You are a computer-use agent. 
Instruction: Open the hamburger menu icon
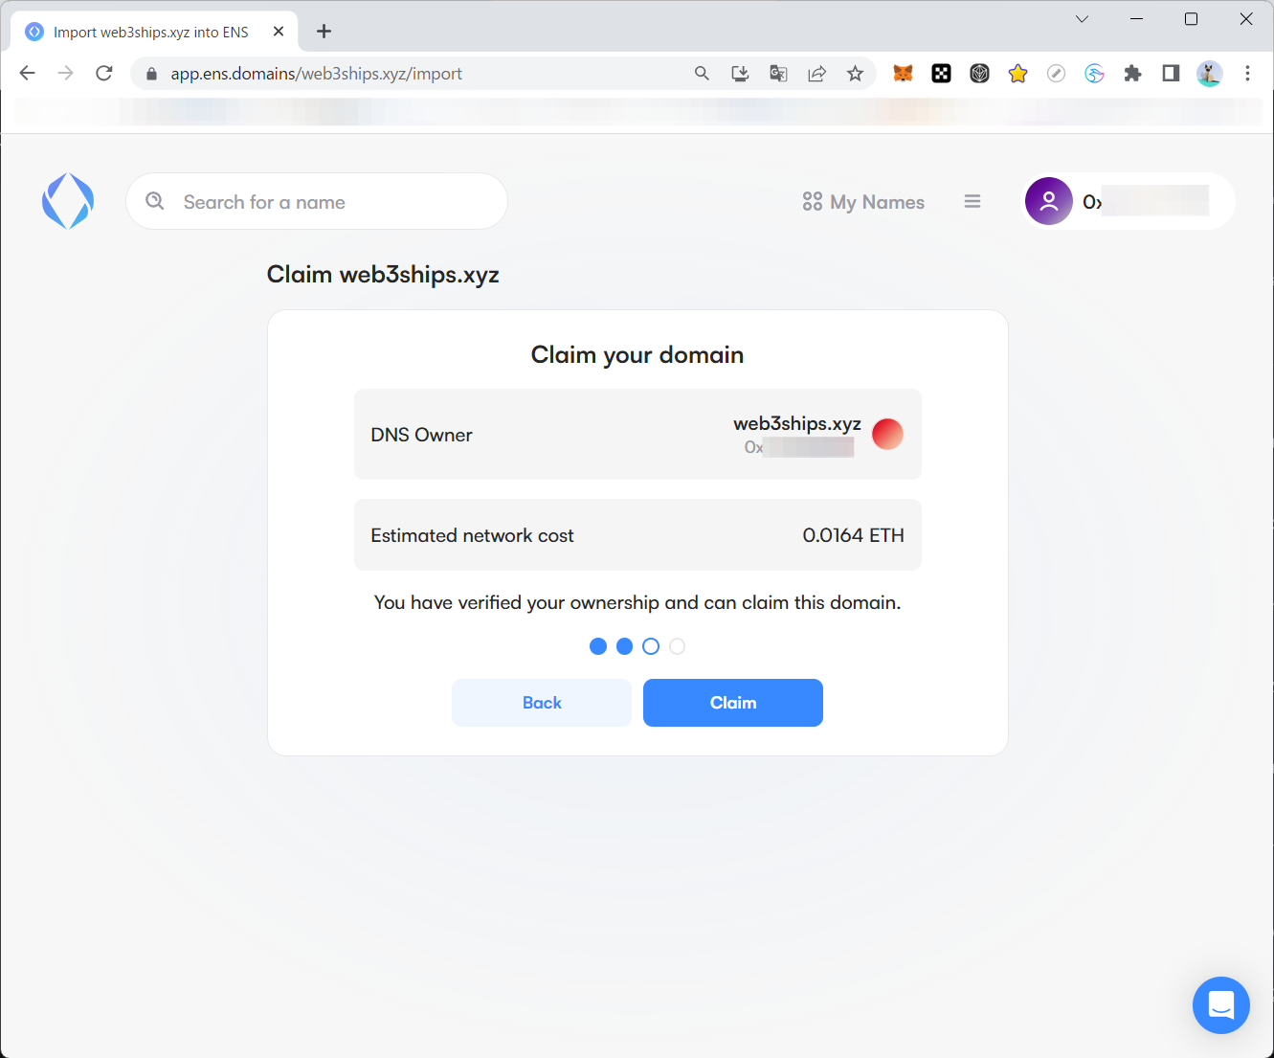(972, 201)
